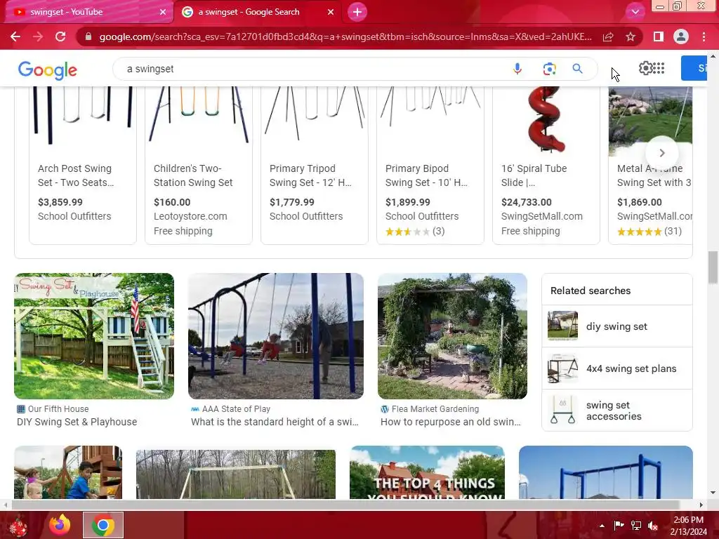Open Metal A-Frame Swing Set listing

point(650,165)
